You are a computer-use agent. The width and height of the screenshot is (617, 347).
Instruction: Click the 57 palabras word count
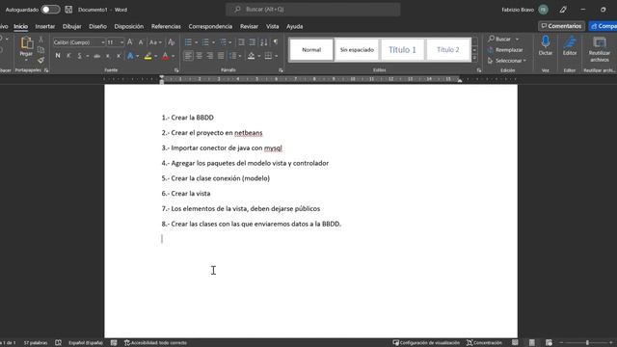coord(36,343)
